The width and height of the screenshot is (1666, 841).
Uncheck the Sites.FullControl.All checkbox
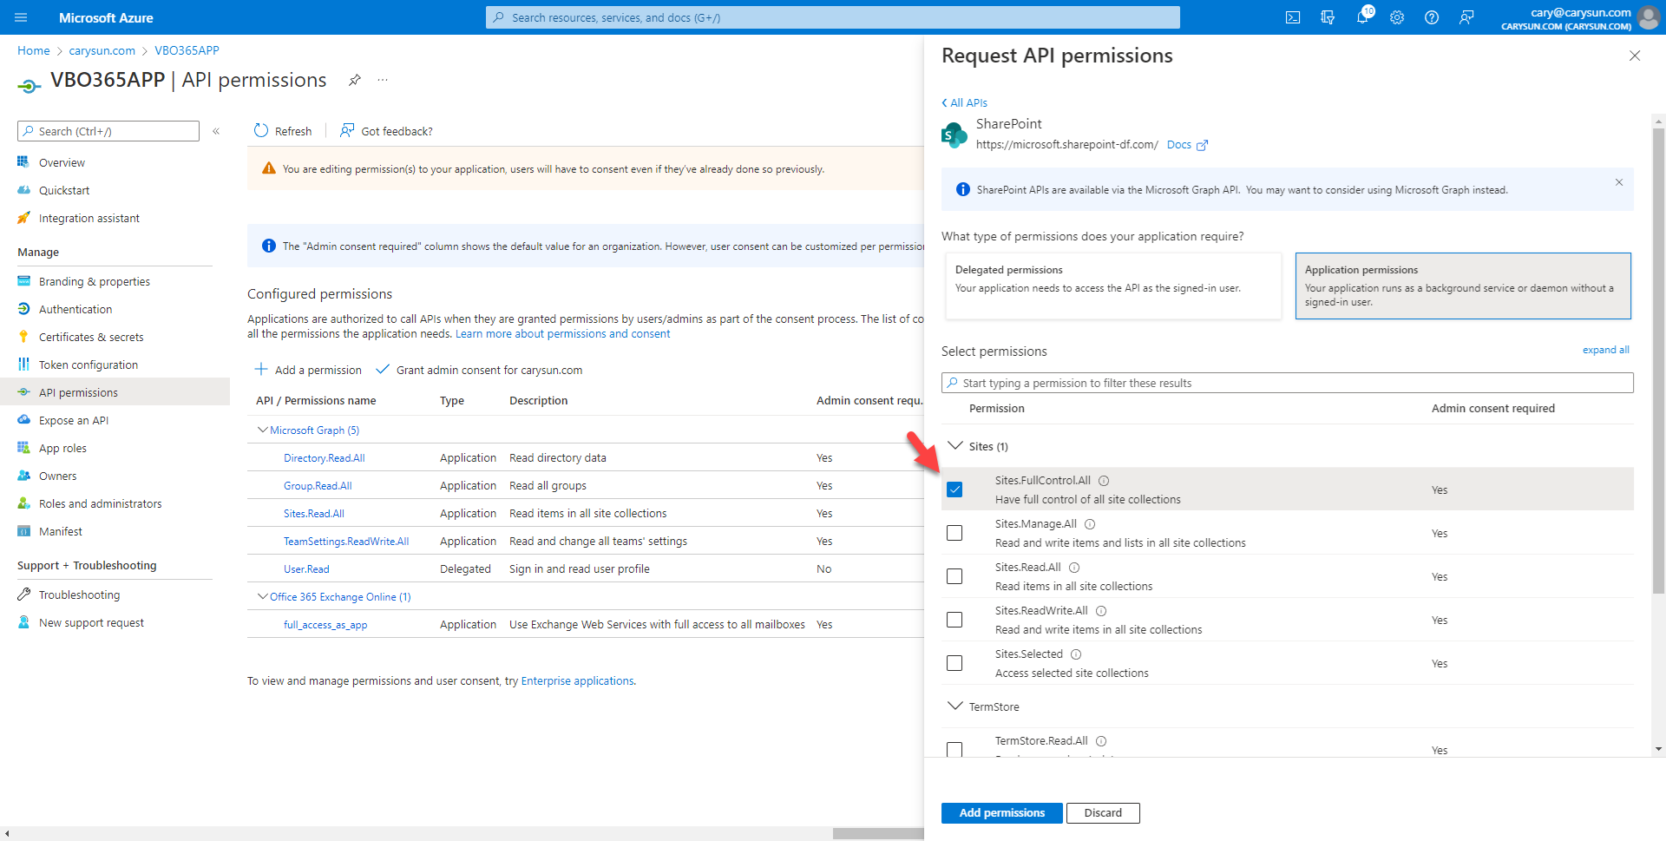pos(954,489)
